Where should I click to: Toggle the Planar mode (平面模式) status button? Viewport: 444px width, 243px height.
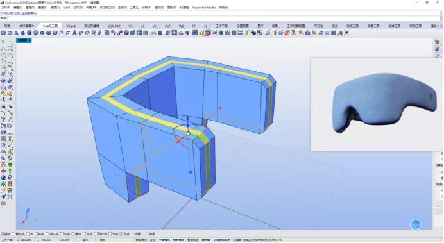164,240
